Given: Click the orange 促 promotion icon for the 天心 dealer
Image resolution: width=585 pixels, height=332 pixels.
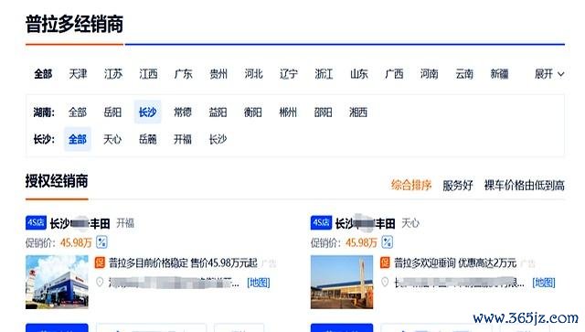Looking at the screenshot, I should click(385, 262).
